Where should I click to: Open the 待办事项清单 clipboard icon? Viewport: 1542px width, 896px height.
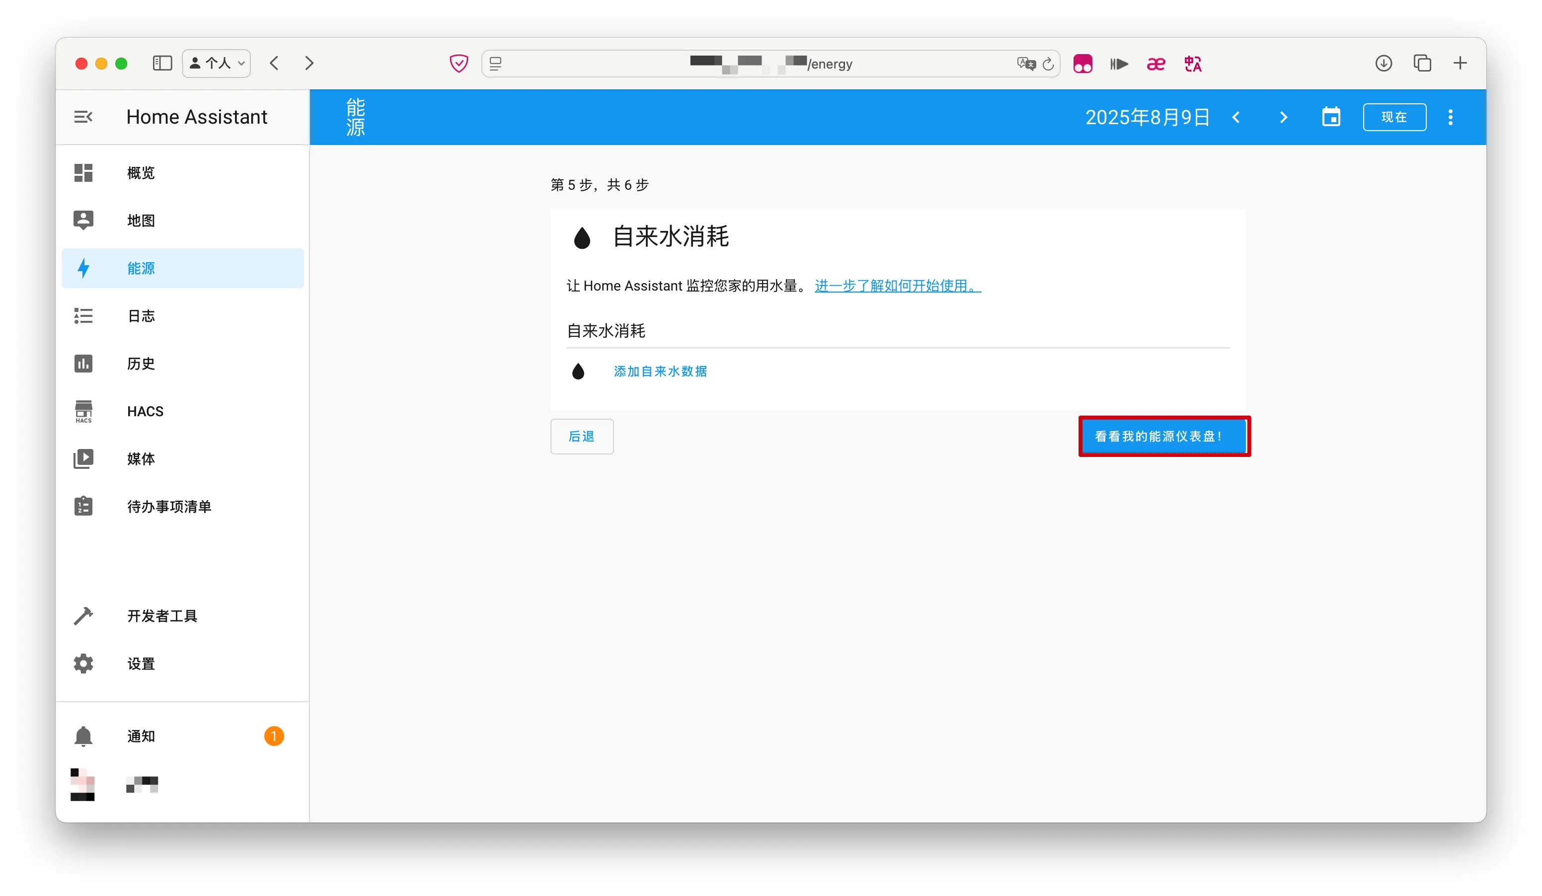pos(83,507)
